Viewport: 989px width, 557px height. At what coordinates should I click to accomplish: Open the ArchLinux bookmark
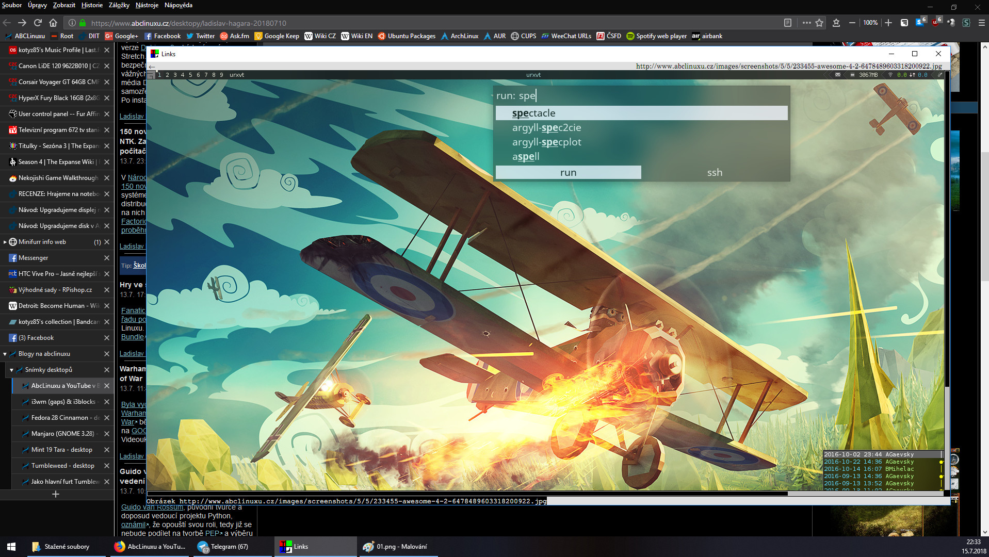click(459, 36)
